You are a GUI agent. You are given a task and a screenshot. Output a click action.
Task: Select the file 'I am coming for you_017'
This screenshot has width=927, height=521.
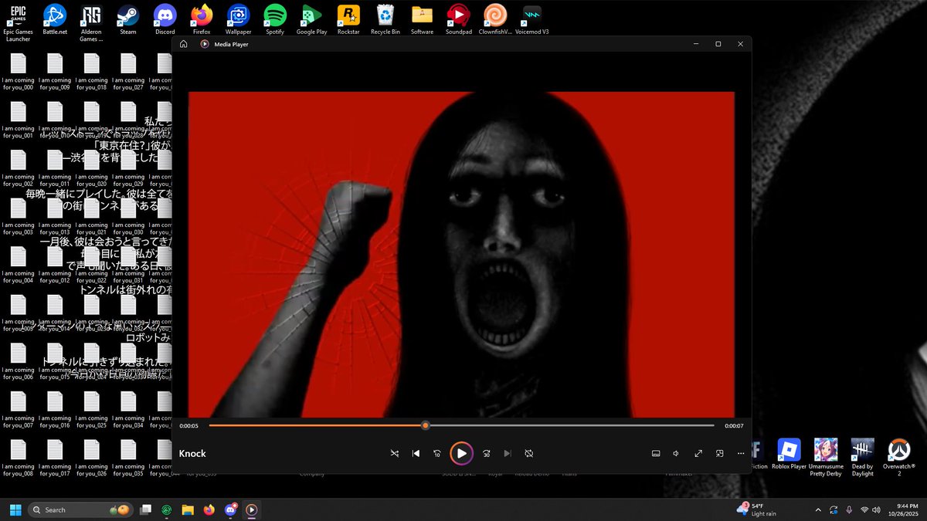[55, 458]
